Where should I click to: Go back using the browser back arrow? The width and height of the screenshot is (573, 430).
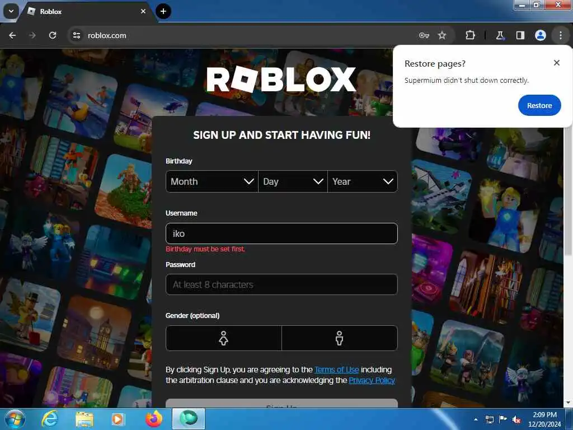point(12,35)
